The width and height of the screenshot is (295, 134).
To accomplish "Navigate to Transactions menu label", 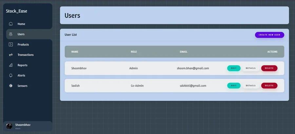I will (26, 55).
